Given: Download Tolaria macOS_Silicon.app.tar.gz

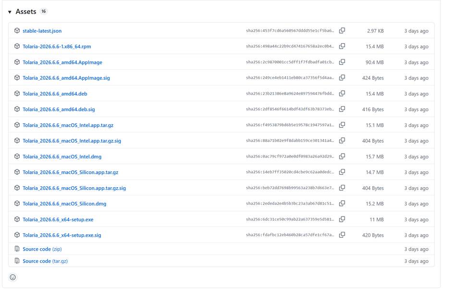Looking at the screenshot, I should coord(70,172).
